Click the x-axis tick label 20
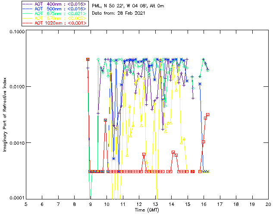Viewport: 276px width, 221px height. [x=268, y=204]
